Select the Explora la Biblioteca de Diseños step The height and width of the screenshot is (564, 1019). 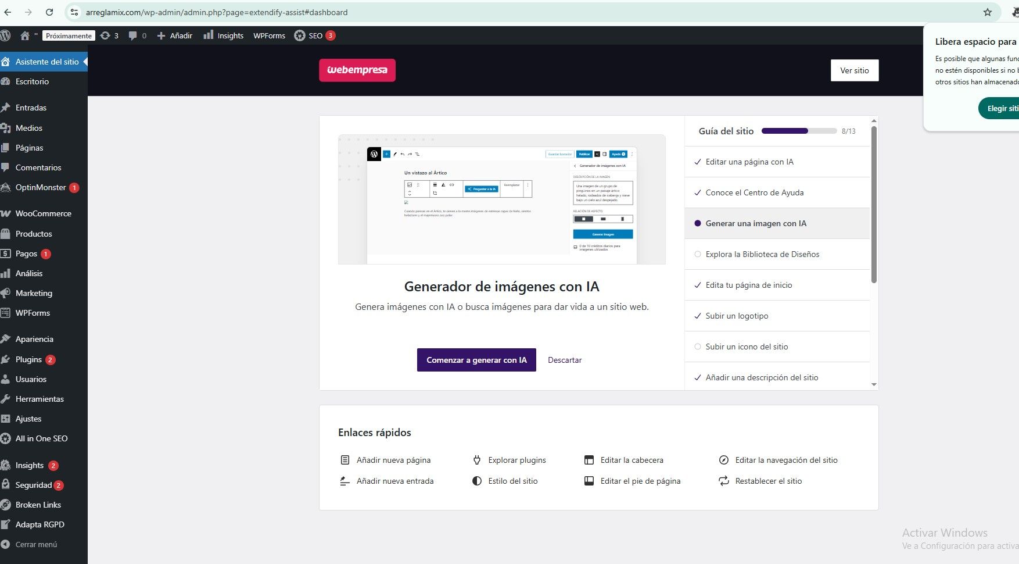pos(762,254)
